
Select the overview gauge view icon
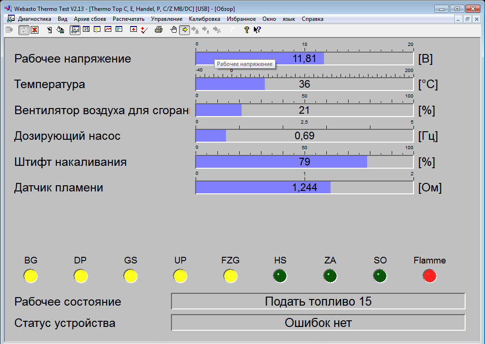(75, 30)
